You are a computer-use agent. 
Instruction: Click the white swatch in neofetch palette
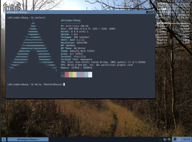pos(90,75)
